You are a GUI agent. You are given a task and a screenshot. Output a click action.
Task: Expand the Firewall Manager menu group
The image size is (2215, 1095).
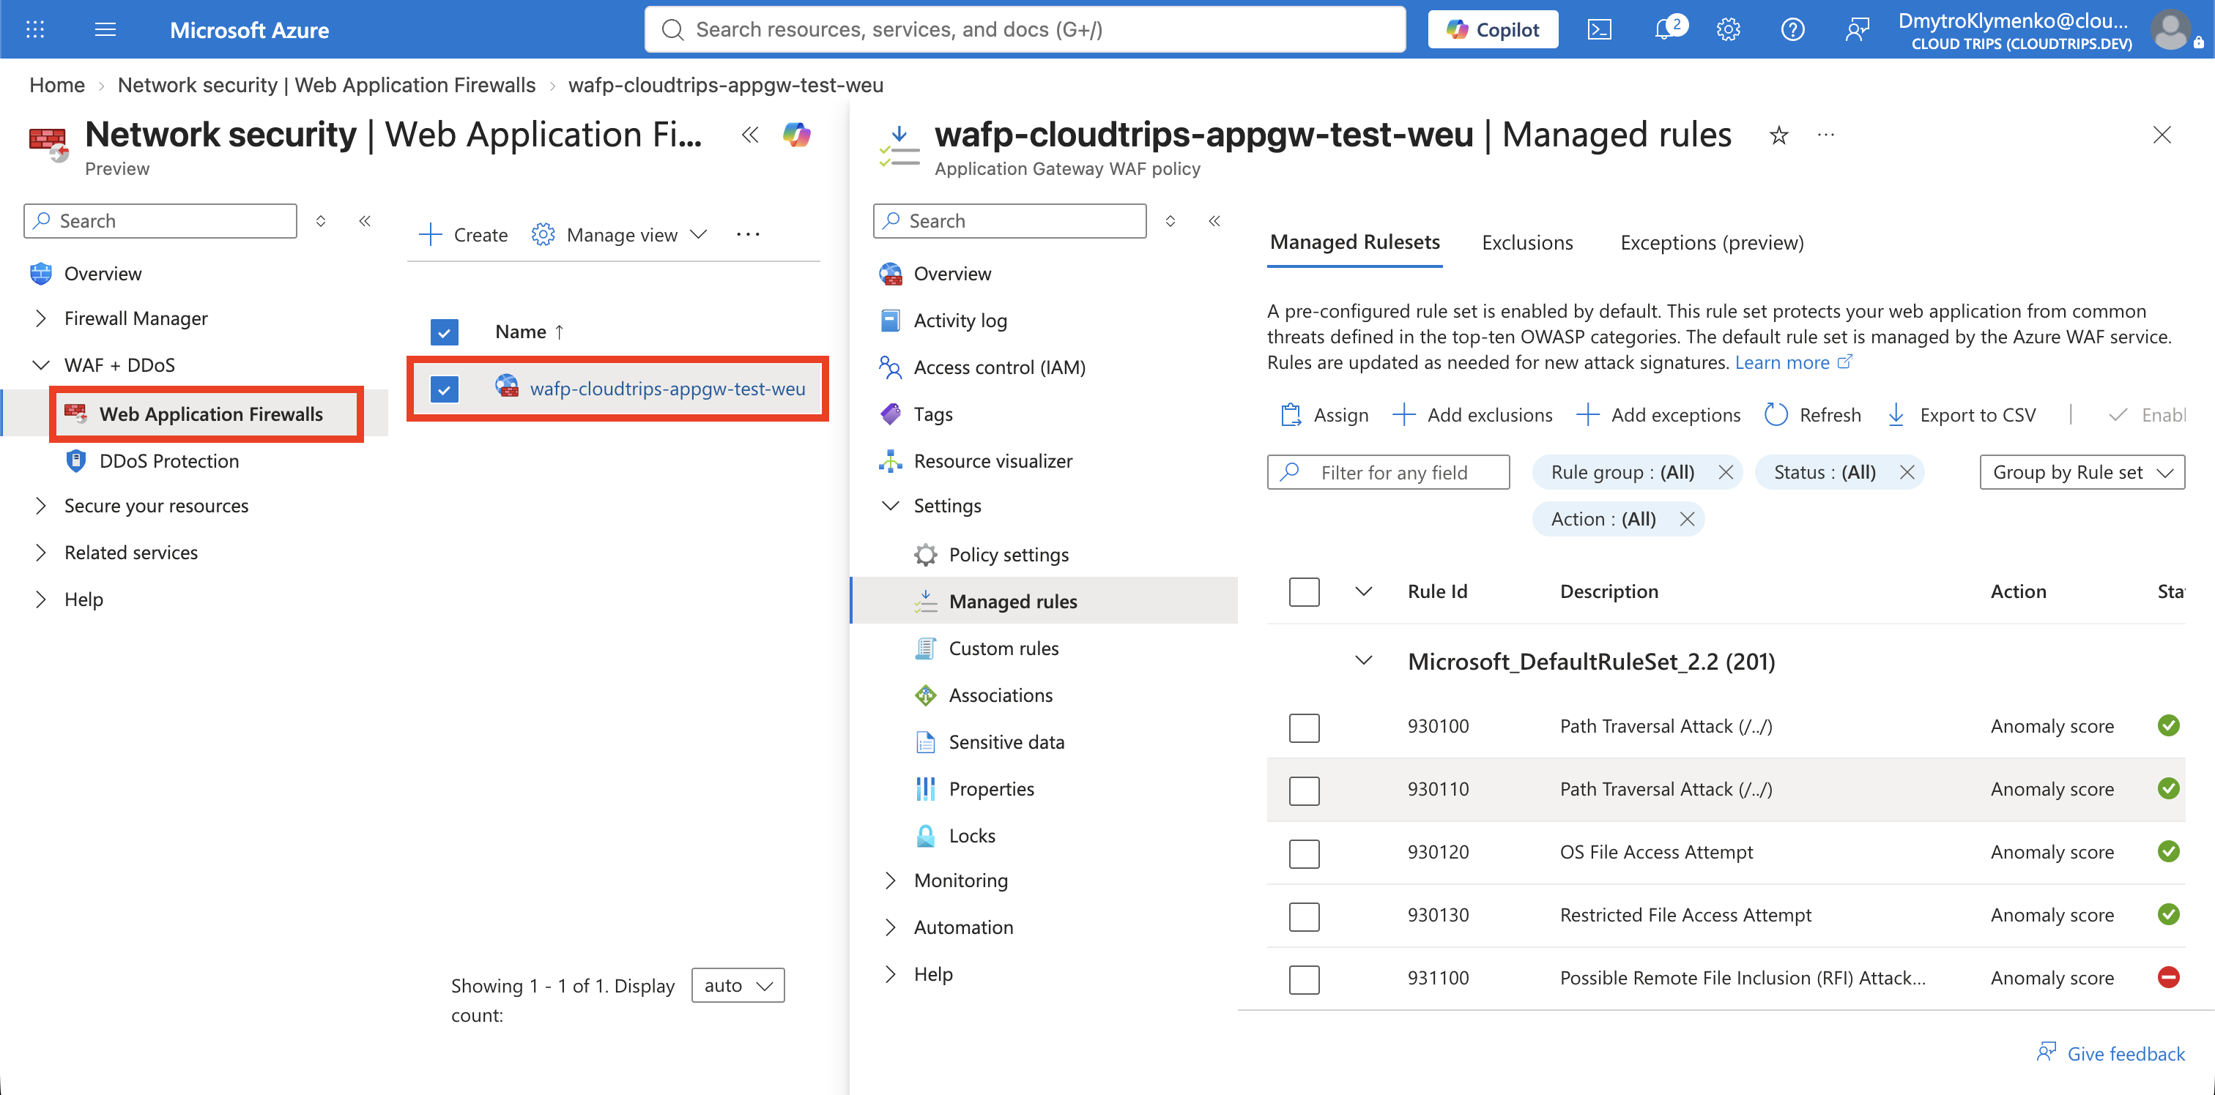coord(40,319)
